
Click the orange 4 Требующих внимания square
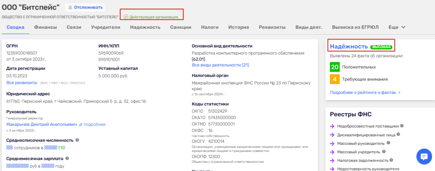click(335, 79)
